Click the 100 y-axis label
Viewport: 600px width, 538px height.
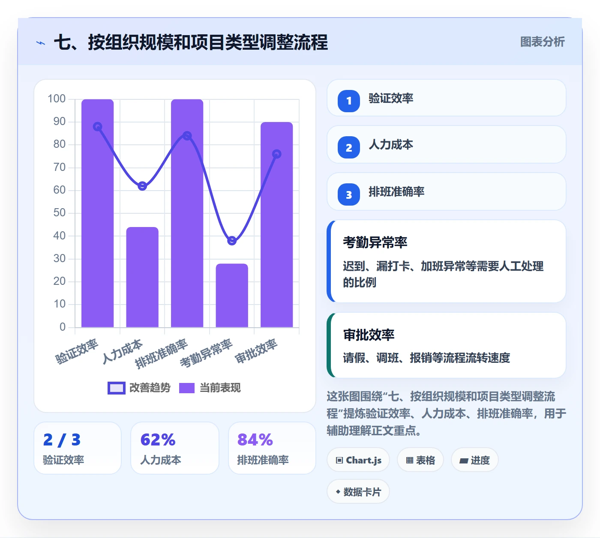pyautogui.click(x=57, y=99)
